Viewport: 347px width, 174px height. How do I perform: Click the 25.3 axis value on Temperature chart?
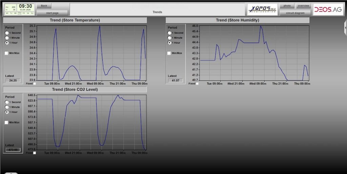(32, 26)
